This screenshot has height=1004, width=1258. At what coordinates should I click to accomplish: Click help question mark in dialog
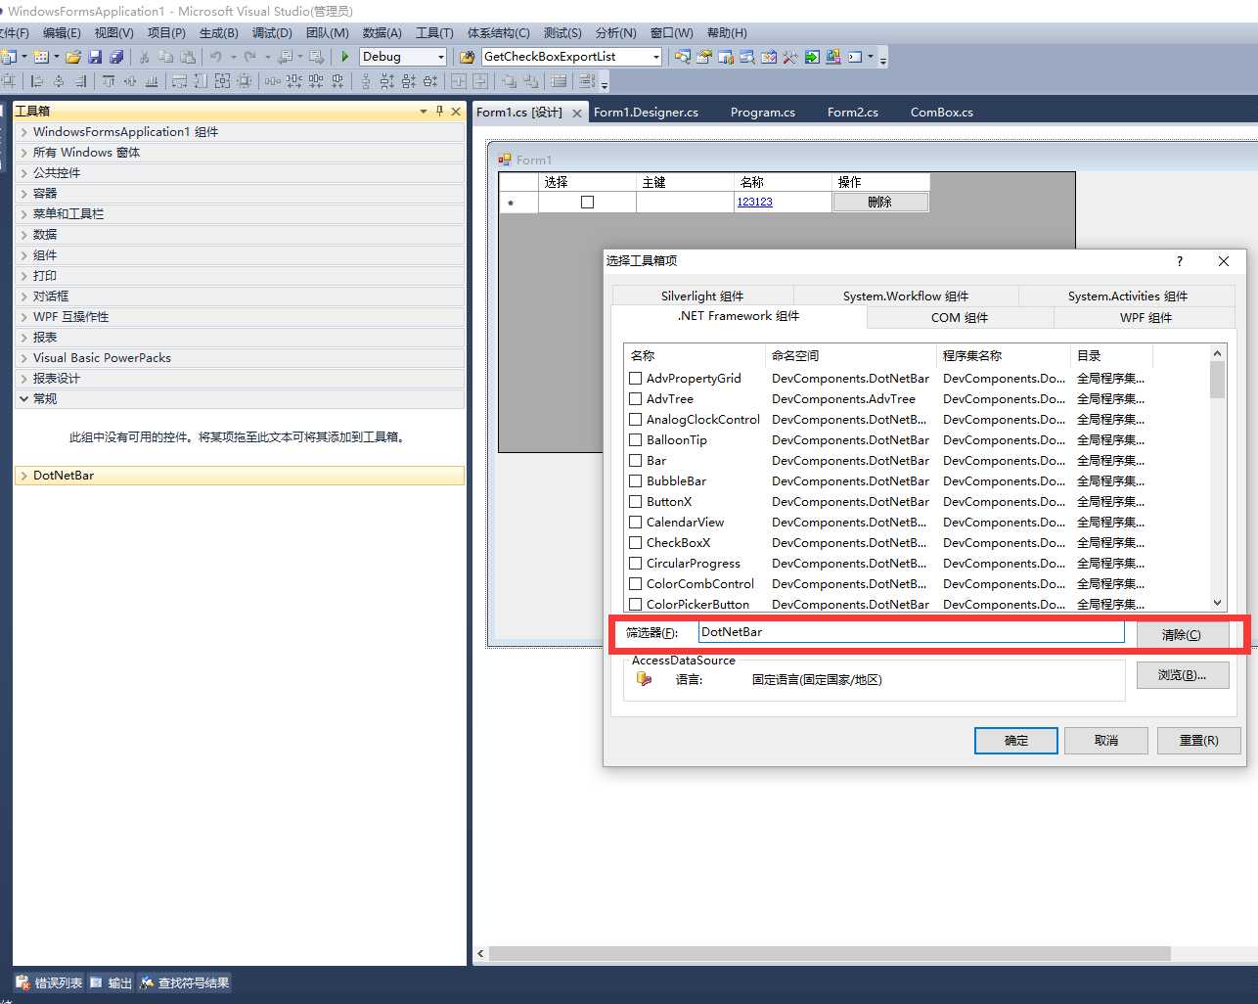pyautogui.click(x=1180, y=260)
